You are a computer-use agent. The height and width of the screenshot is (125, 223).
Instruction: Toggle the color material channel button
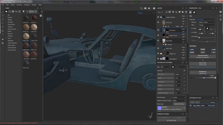(192, 49)
